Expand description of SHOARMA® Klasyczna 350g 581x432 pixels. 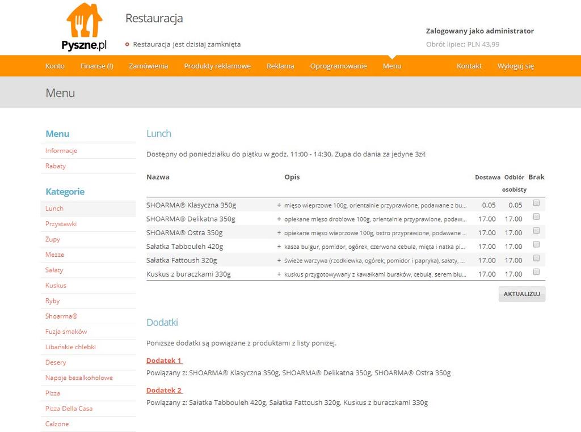[279, 205]
